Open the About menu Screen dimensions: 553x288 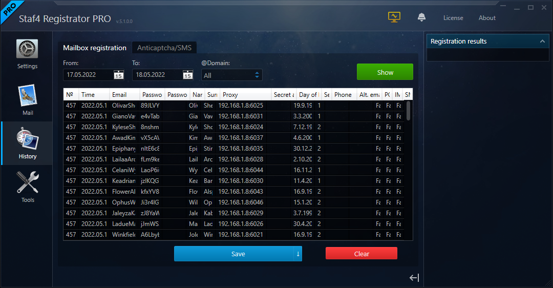click(487, 18)
